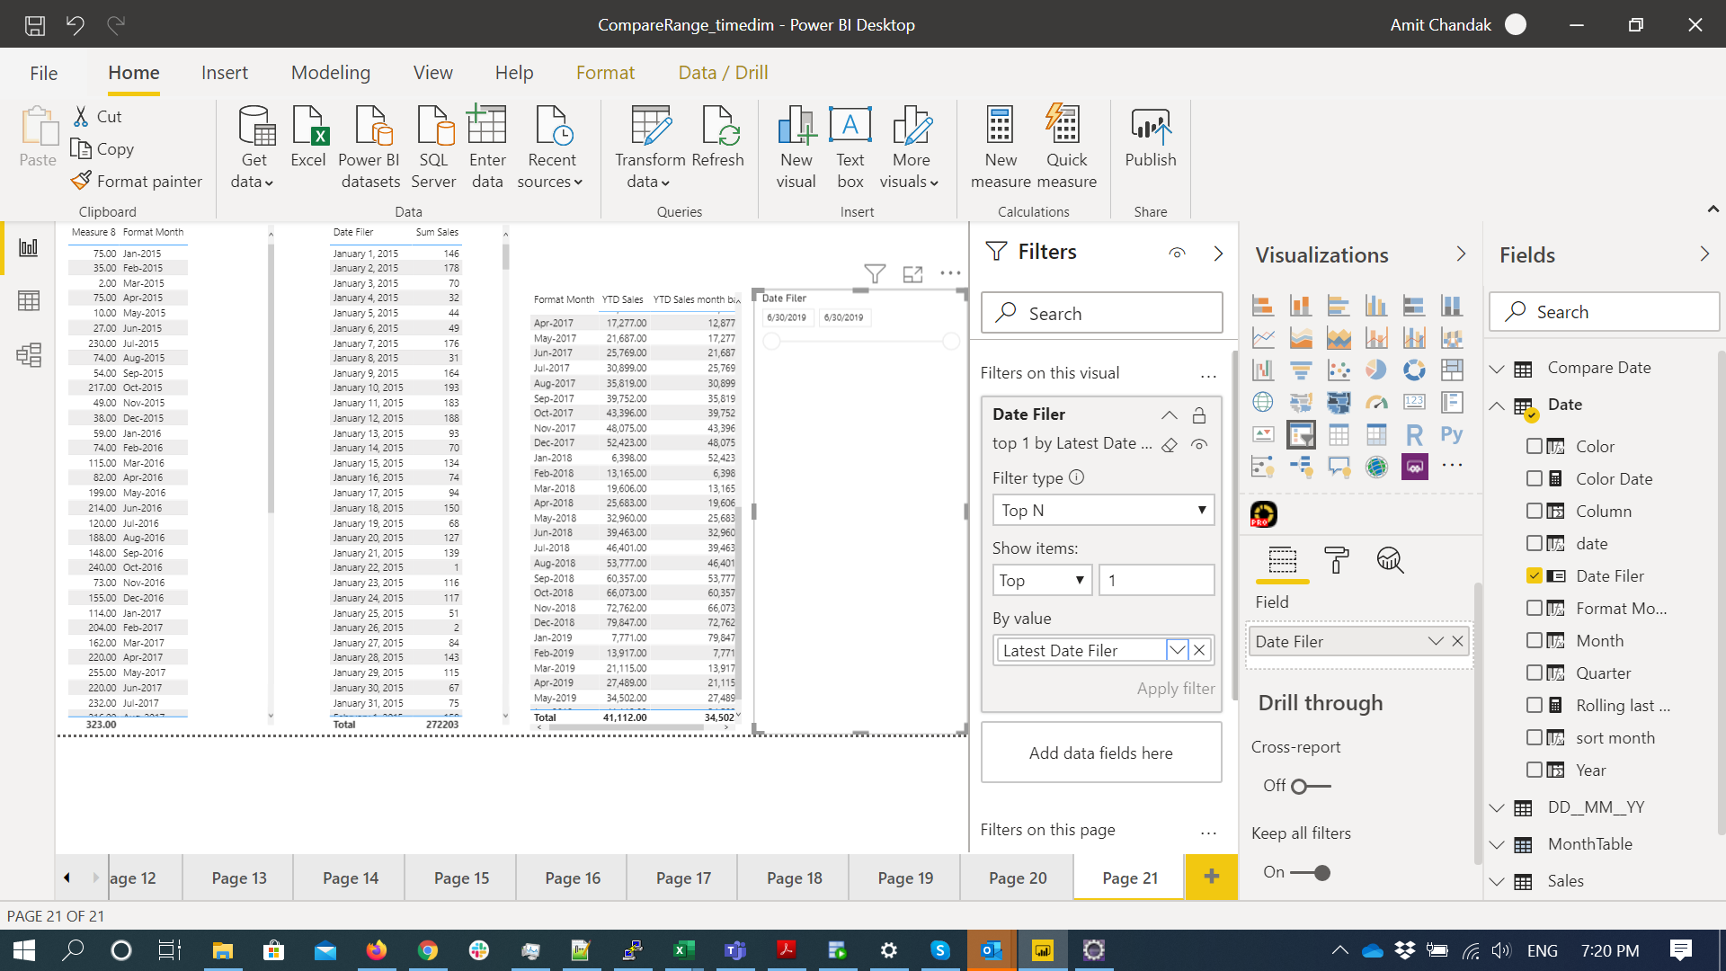Screen dimensions: 1726x971
Task: Select the Python visual icon
Action: point(1452,435)
